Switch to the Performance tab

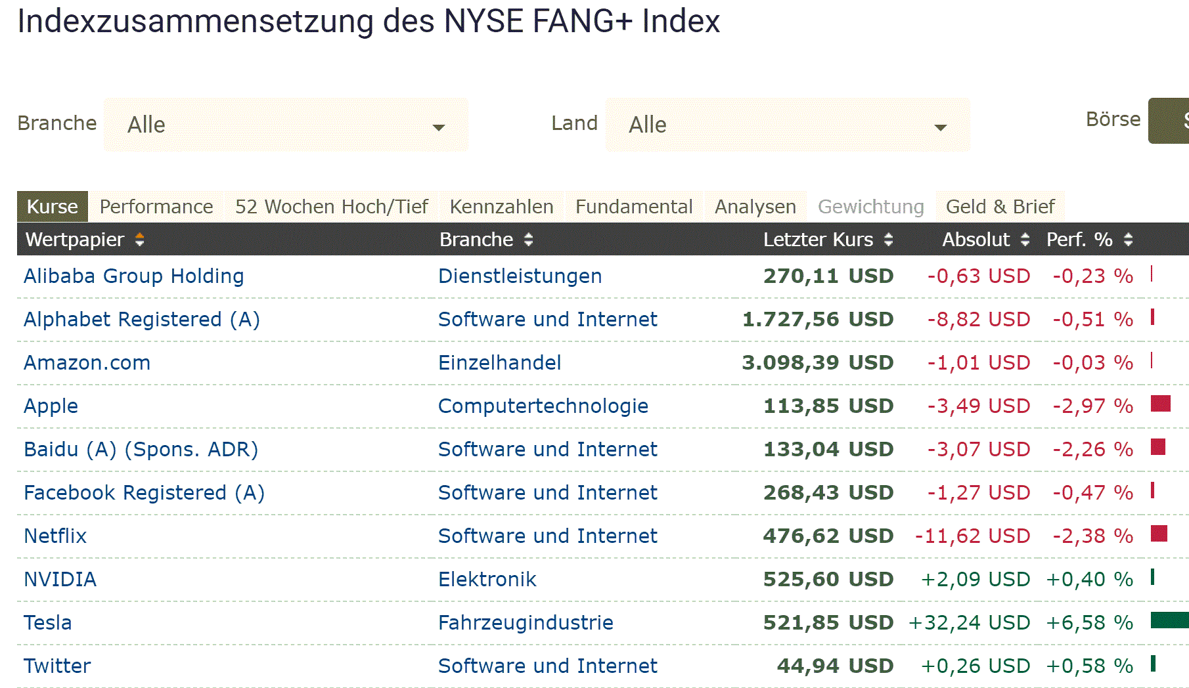(156, 207)
